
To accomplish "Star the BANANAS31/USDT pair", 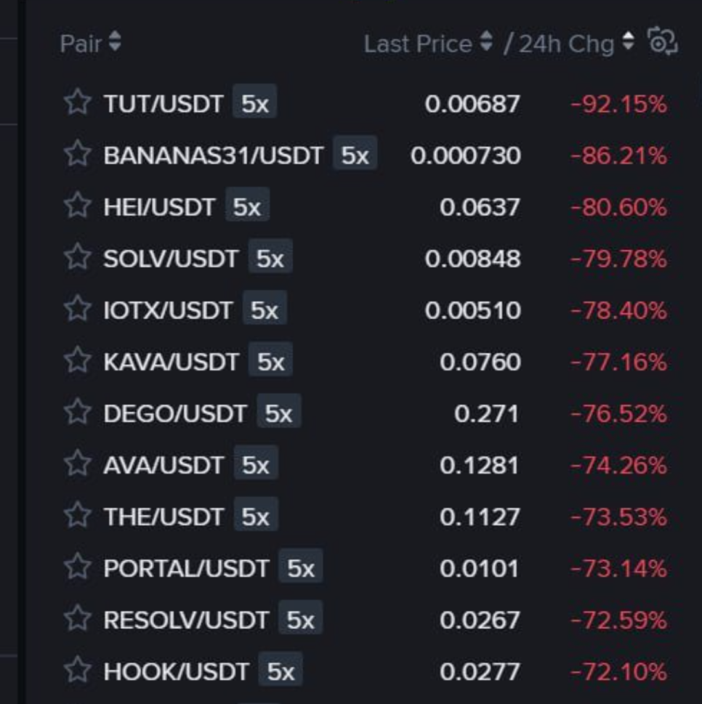I will tap(76, 155).
